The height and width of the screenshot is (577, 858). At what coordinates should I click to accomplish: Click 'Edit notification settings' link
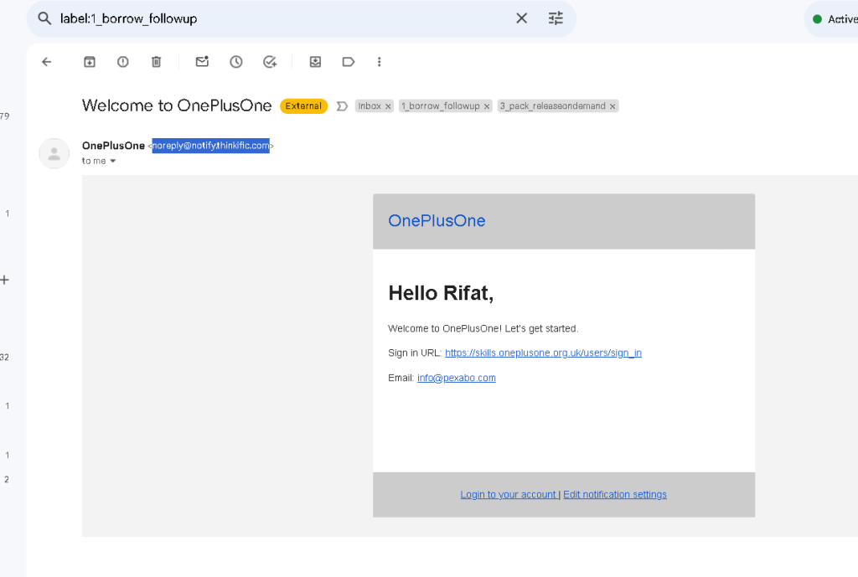615,494
